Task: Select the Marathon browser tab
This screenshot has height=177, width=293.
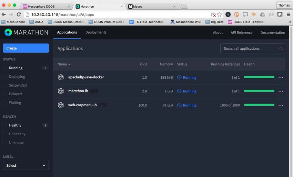Action: (99, 6)
